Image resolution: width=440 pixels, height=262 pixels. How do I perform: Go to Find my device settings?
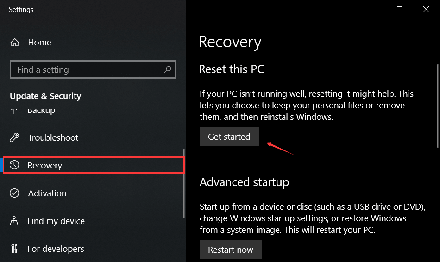coord(56,221)
